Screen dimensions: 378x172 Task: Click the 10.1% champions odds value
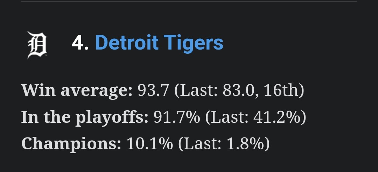click(149, 143)
